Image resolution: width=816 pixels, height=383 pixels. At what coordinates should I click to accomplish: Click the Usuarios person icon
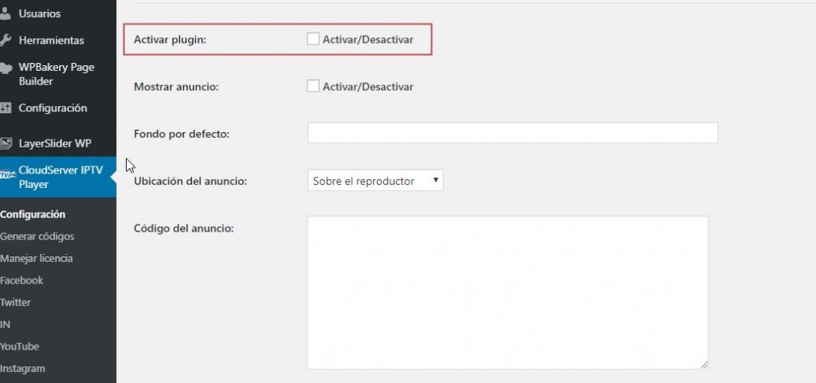6,14
